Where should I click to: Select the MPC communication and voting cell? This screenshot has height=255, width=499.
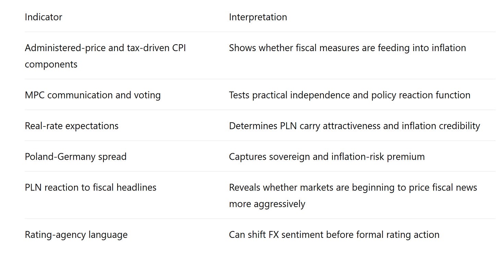[x=93, y=95]
